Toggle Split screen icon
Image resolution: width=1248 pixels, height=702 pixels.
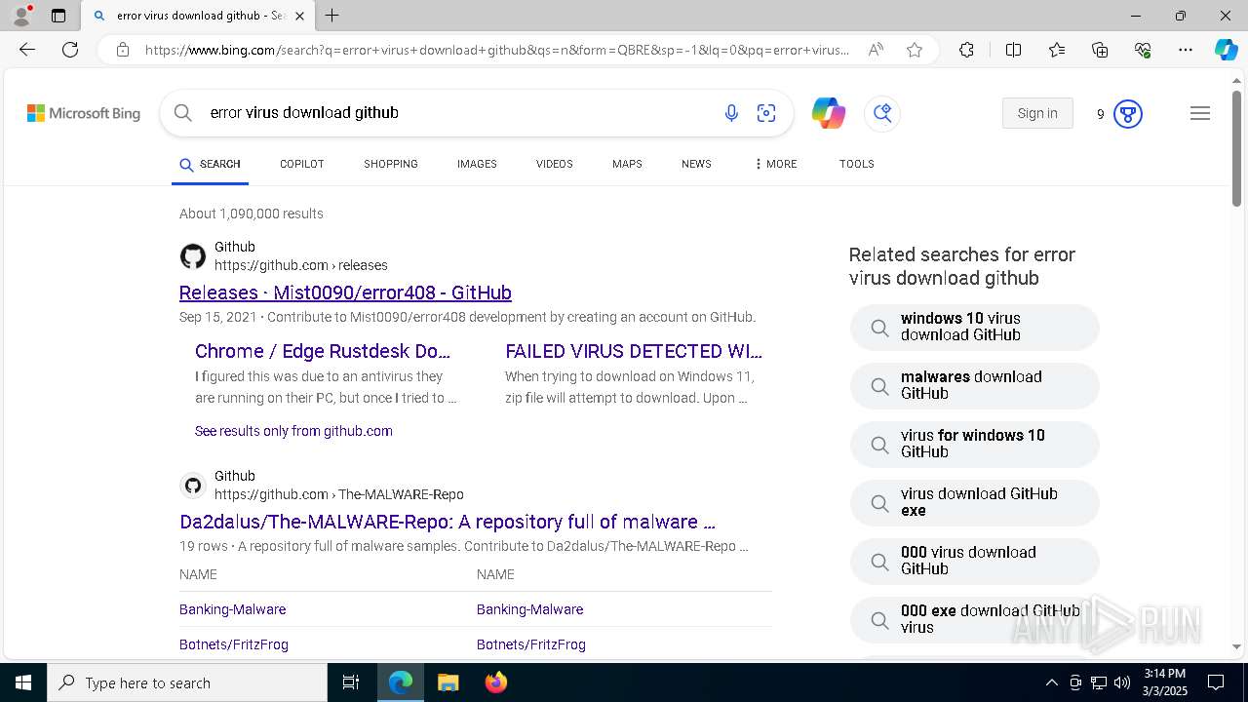pyautogui.click(x=1013, y=50)
